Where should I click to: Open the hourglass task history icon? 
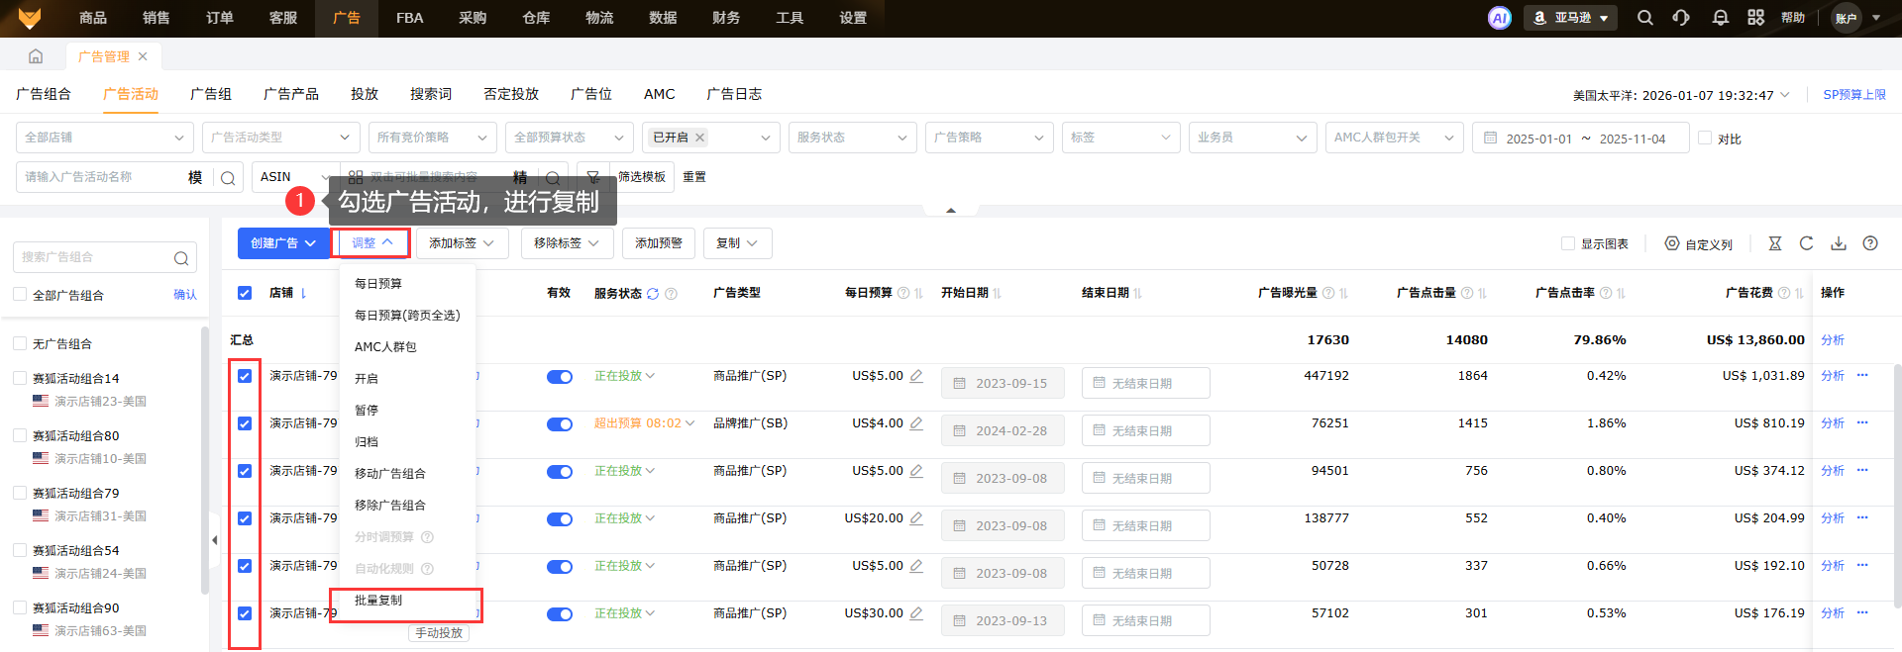pyautogui.click(x=1774, y=243)
